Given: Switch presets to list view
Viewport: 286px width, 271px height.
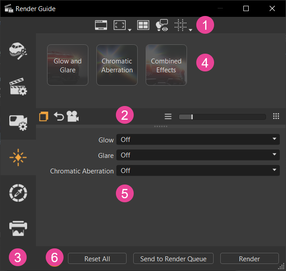Looking at the screenshot, I should (168, 116).
